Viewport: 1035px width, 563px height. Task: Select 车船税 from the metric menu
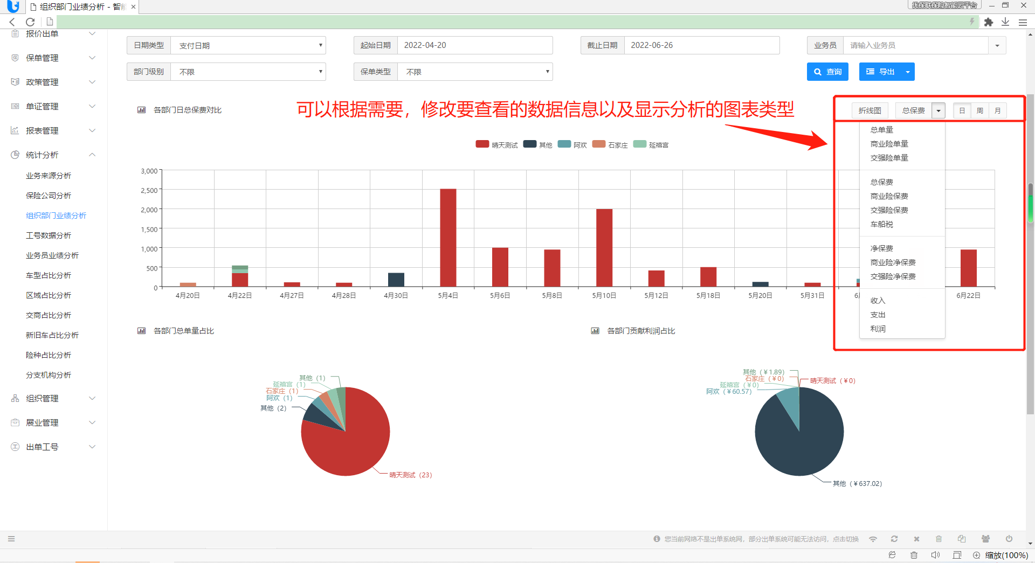882,224
